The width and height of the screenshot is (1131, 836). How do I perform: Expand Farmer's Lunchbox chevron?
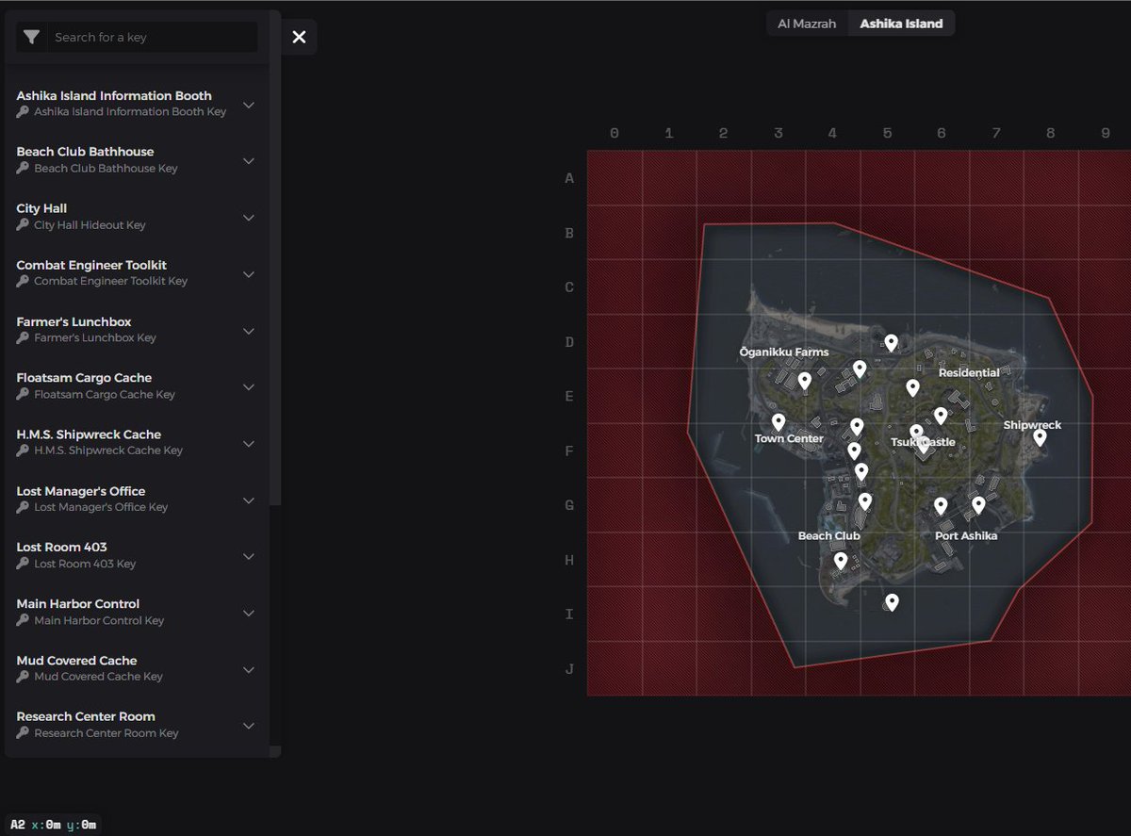tap(249, 330)
